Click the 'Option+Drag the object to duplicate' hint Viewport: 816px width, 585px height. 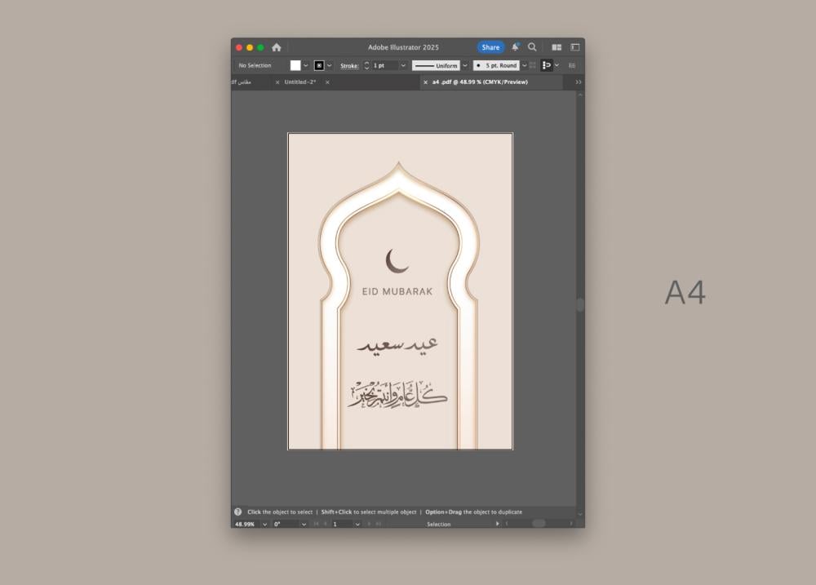pyautogui.click(x=473, y=512)
